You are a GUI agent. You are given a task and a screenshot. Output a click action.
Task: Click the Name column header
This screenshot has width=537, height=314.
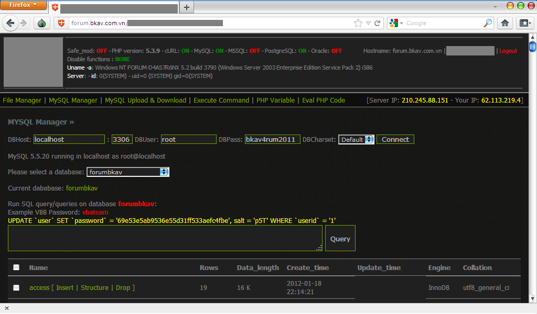(x=38, y=268)
